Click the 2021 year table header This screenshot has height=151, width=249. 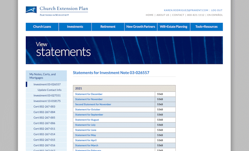[x=124, y=89]
